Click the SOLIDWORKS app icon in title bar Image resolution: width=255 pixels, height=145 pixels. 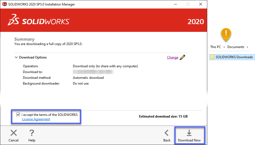click(x=4, y=4)
